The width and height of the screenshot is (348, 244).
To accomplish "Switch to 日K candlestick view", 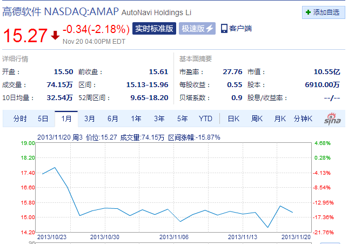I will (x=233, y=118).
